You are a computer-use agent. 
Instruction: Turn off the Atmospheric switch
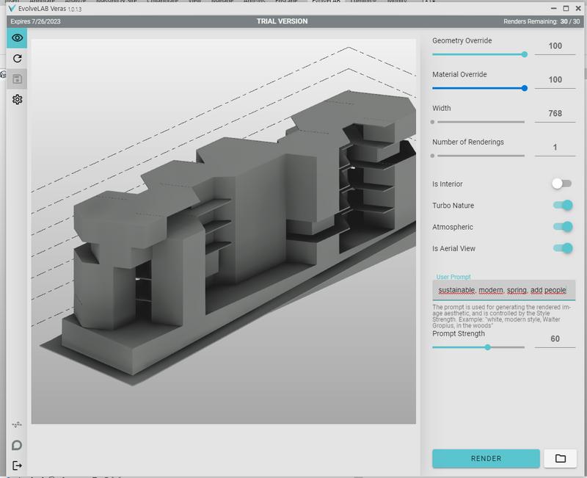click(x=563, y=227)
